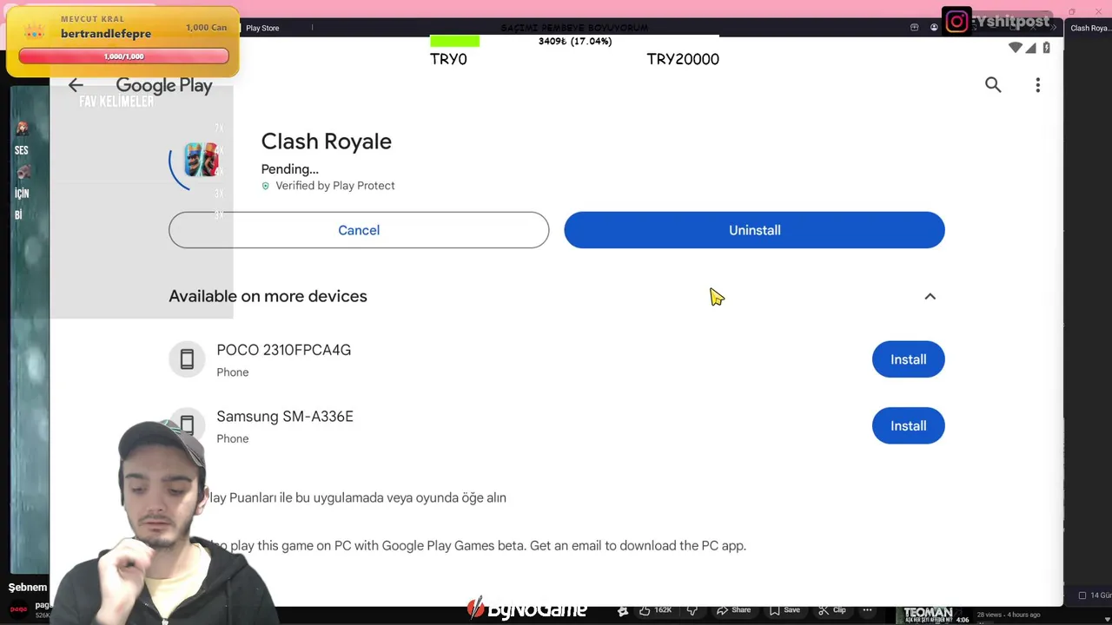Switch to the Clash Royale window tab

(1089, 28)
